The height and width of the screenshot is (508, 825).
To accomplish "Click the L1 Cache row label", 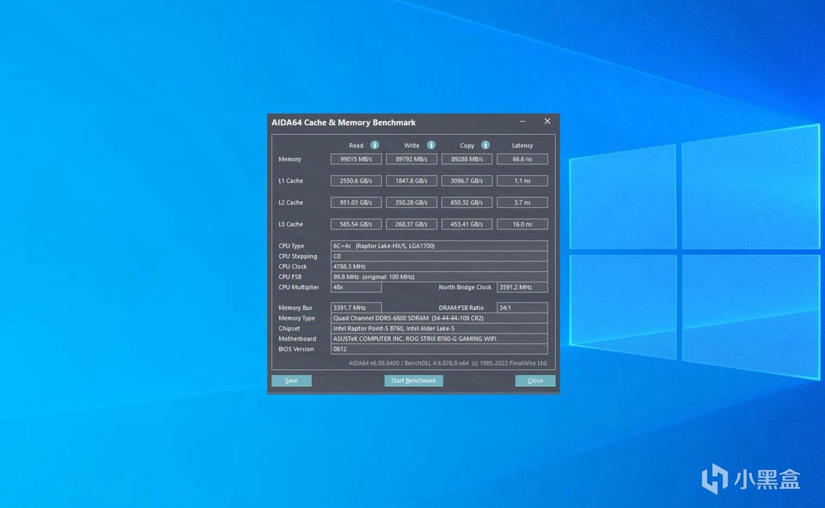I will tap(291, 181).
